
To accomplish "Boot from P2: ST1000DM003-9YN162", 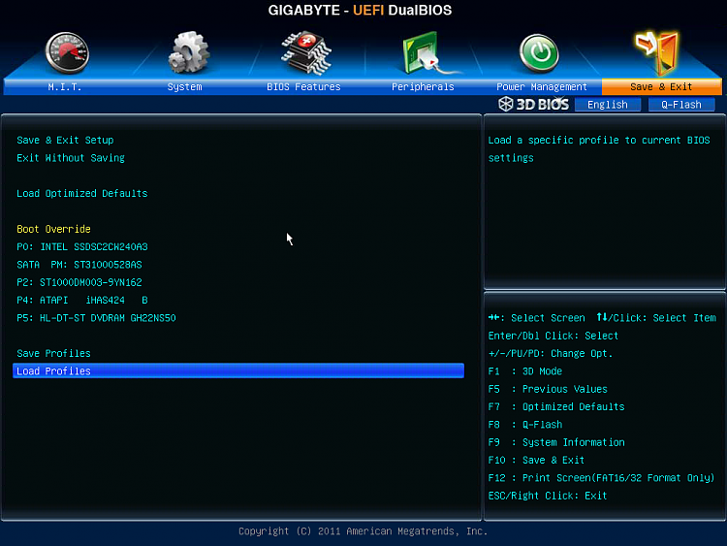I will tap(79, 282).
